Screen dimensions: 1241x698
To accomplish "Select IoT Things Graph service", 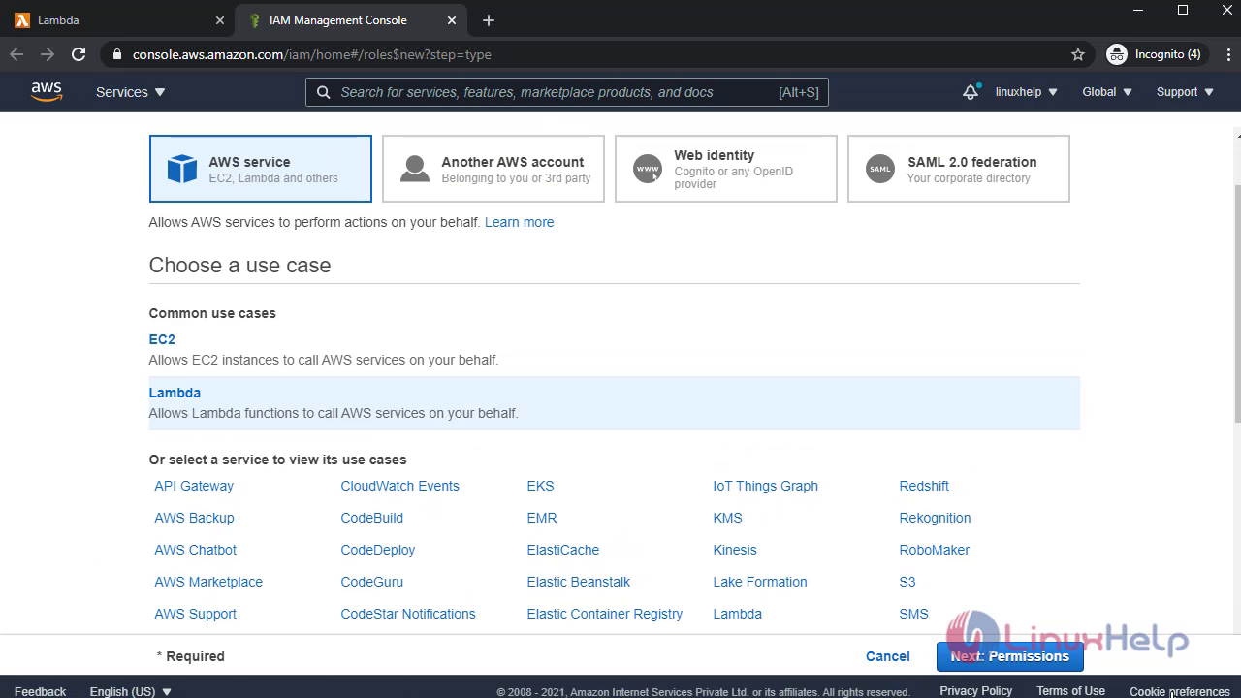I will [x=765, y=486].
